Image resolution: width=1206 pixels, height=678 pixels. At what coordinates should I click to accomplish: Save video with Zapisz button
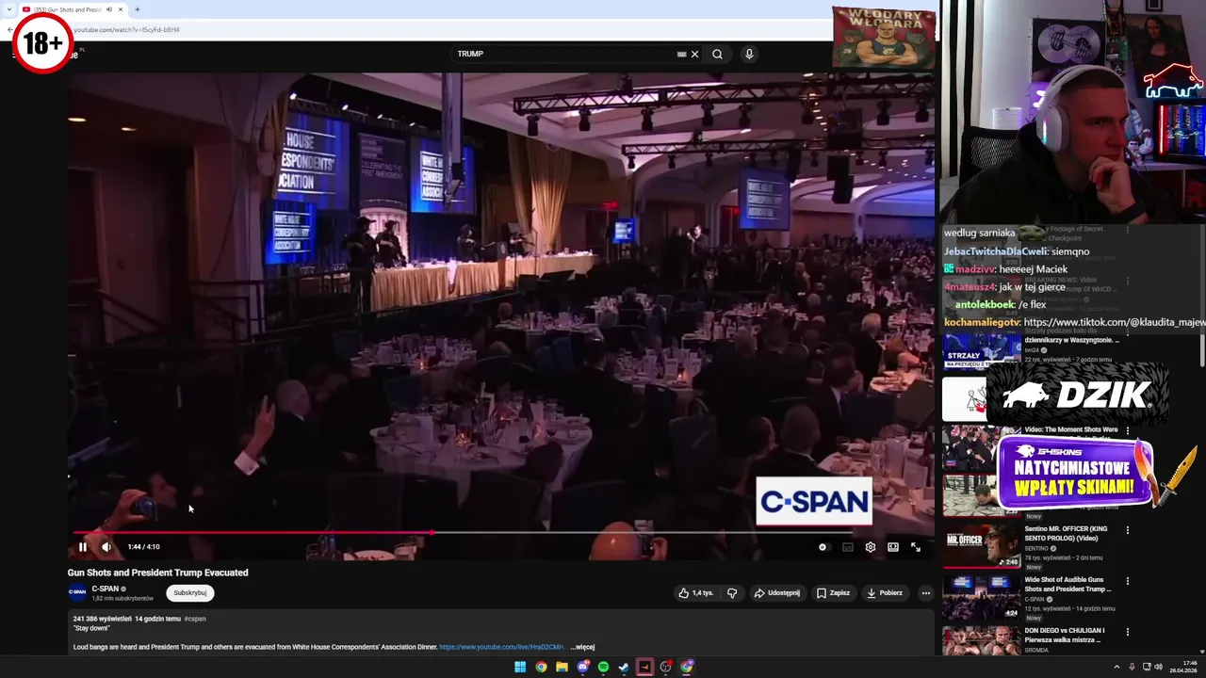coord(833,593)
